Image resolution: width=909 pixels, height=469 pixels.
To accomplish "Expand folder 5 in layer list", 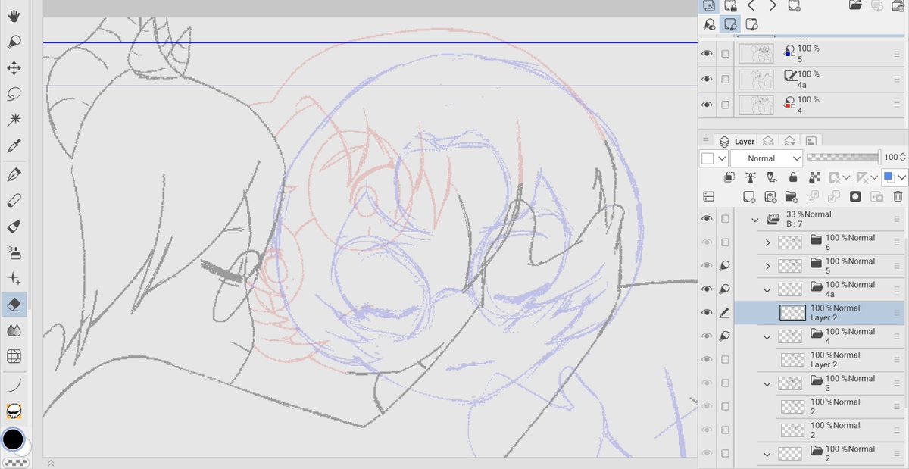I will pos(767,267).
